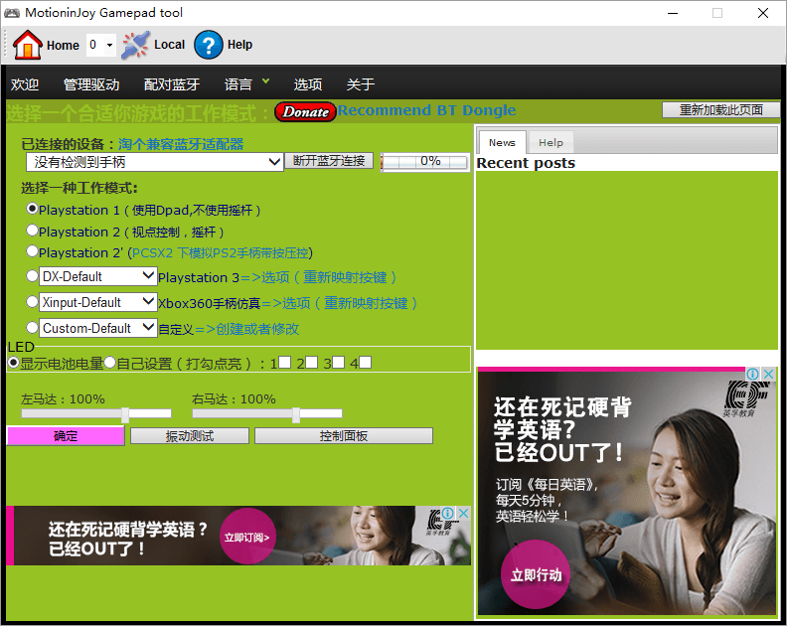The height and width of the screenshot is (626, 787).
Task: Click 重新加载此页面 reload button
Action: click(x=720, y=110)
